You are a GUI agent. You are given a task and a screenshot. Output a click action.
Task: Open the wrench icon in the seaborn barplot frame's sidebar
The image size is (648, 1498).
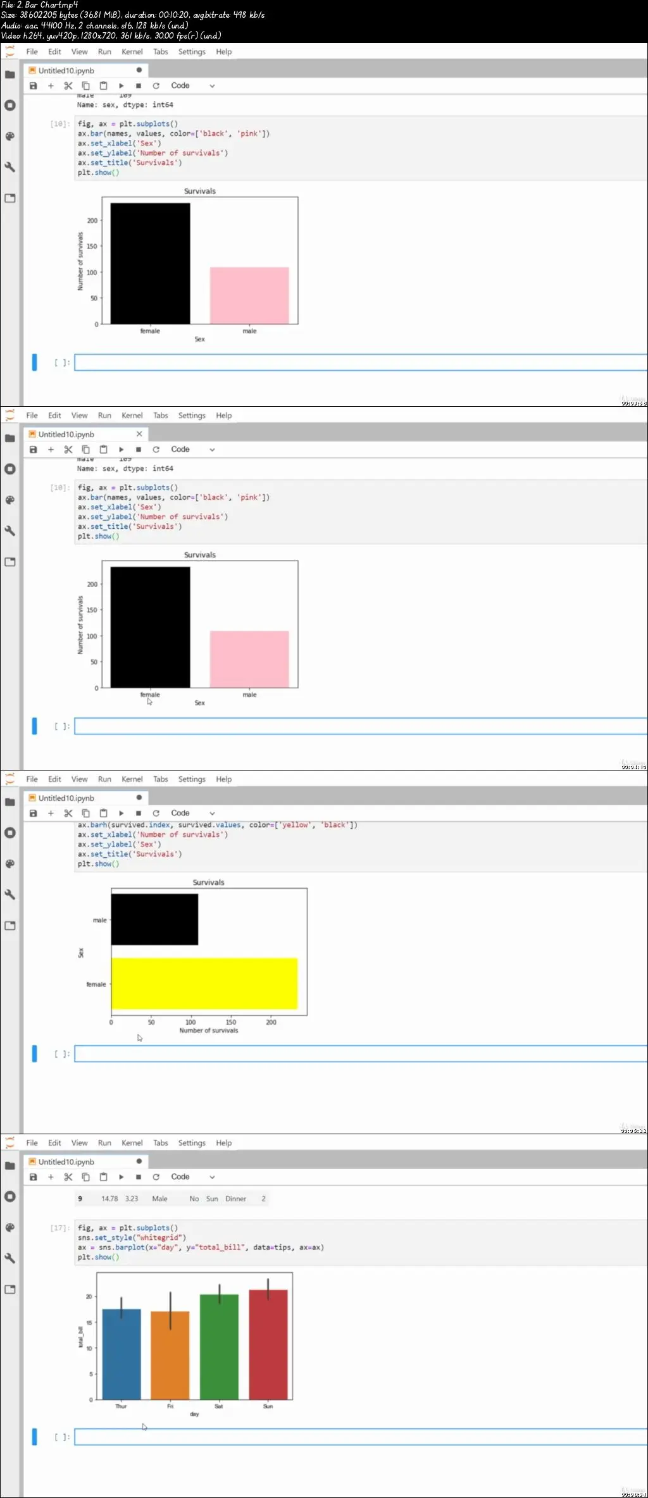[10, 1258]
